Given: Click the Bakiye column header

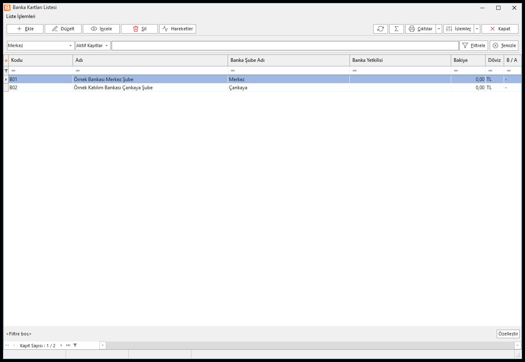Looking at the screenshot, I should click(x=468, y=60).
